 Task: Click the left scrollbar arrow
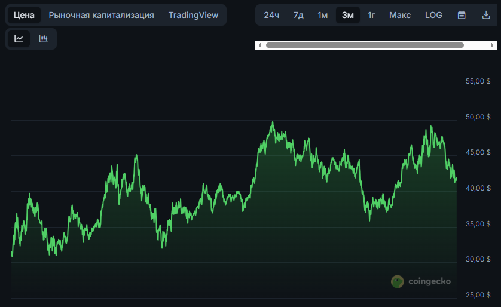[x=259, y=45]
